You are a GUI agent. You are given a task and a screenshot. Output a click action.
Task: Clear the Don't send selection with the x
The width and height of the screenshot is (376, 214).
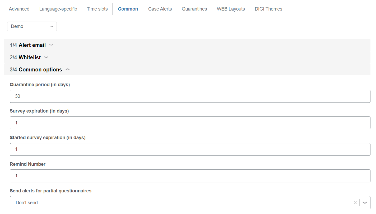(355, 203)
